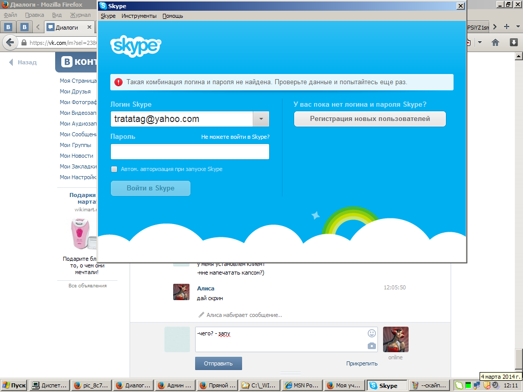Image resolution: width=523 pixels, height=392 pixels.
Task: Enable auto sign-in on Skype startup checkbox
Action: point(114,169)
